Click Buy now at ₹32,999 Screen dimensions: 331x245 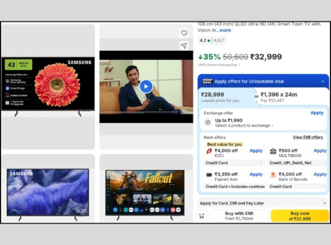pyautogui.click(x=300, y=216)
